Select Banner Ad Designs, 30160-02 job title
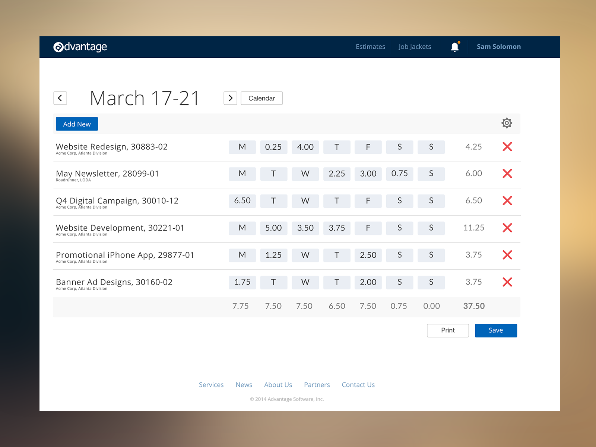Screen dimensions: 596x447 click(x=114, y=282)
